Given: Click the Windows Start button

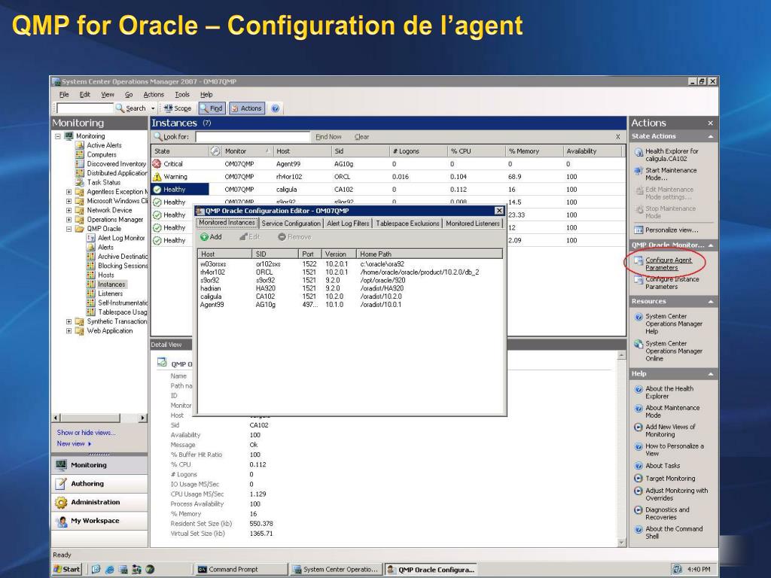Looking at the screenshot, I should pyautogui.click(x=67, y=569).
